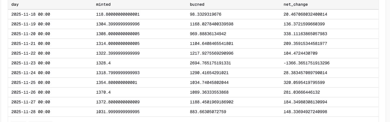Viewport: 390px width, 122px height.
Task: Select the day cell 2025-11-26 00:00
Action: [x=31, y=92]
